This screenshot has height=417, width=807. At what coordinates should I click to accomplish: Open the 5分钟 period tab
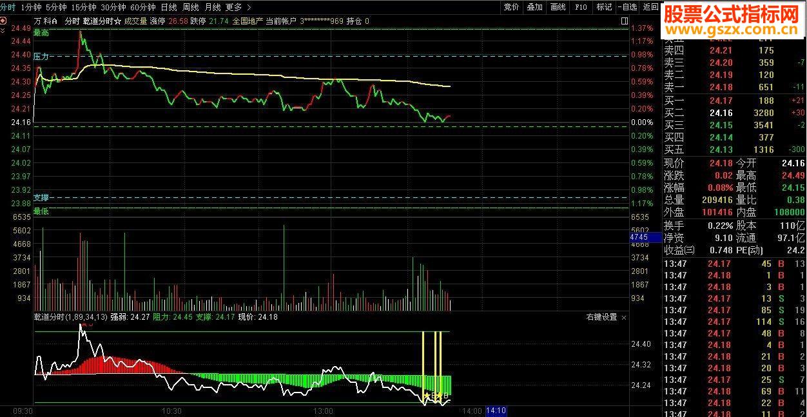tap(56, 7)
